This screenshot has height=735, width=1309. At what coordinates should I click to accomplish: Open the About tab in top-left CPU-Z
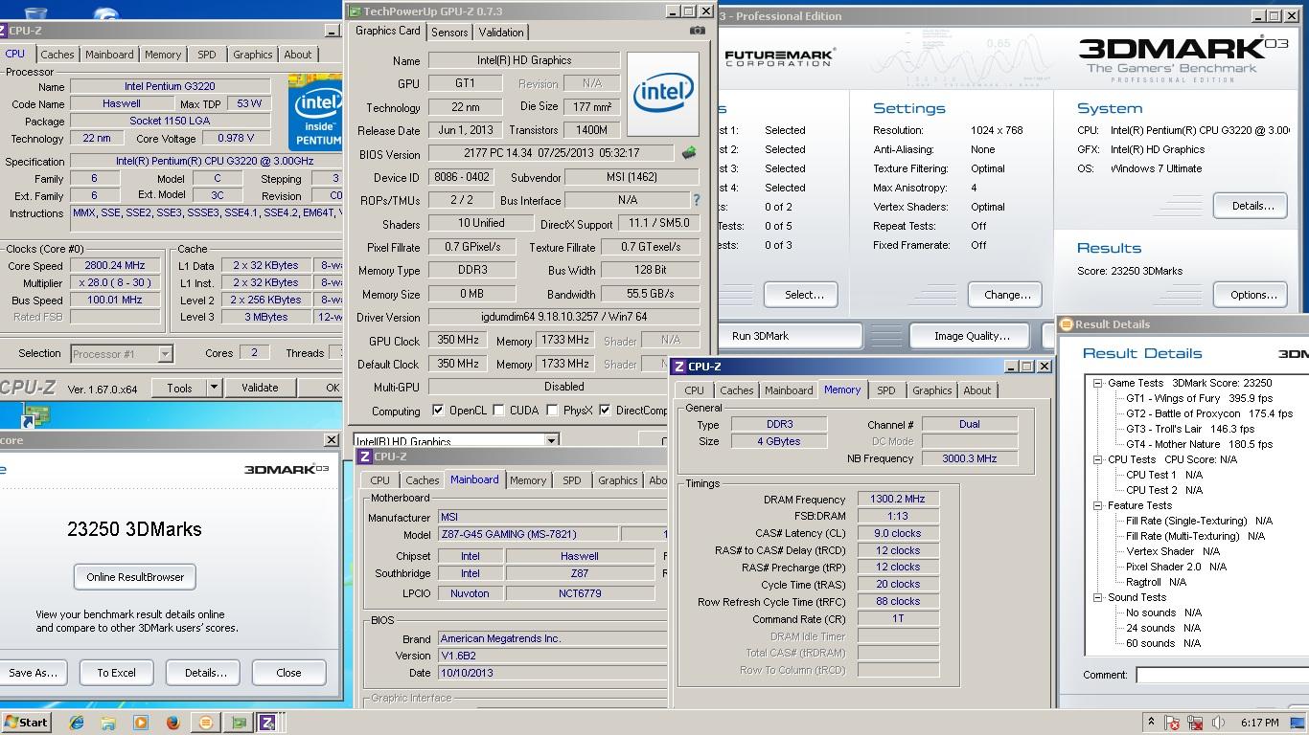[298, 55]
